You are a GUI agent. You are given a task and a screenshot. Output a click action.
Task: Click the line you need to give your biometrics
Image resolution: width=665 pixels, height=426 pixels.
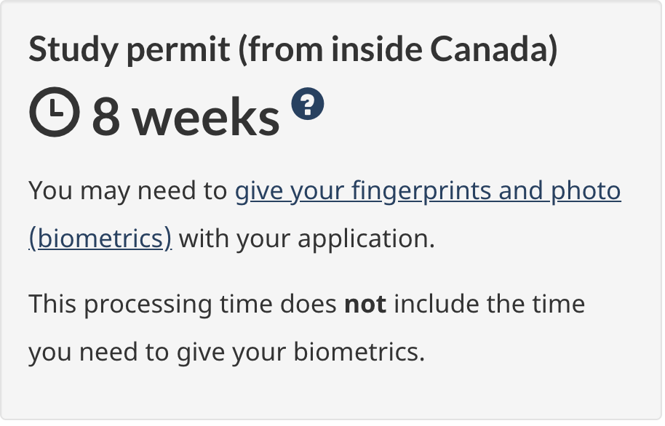click(226, 352)
